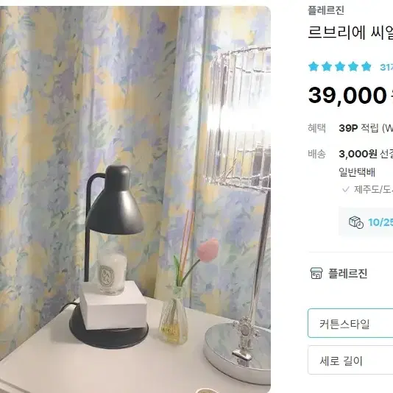
Task: Open the 세로 길이 option dropdown
Action: click(x=350, y=360)
